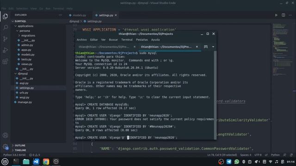Open the Extensions view
Screen dimensions: 296x166
coord(5,61)
